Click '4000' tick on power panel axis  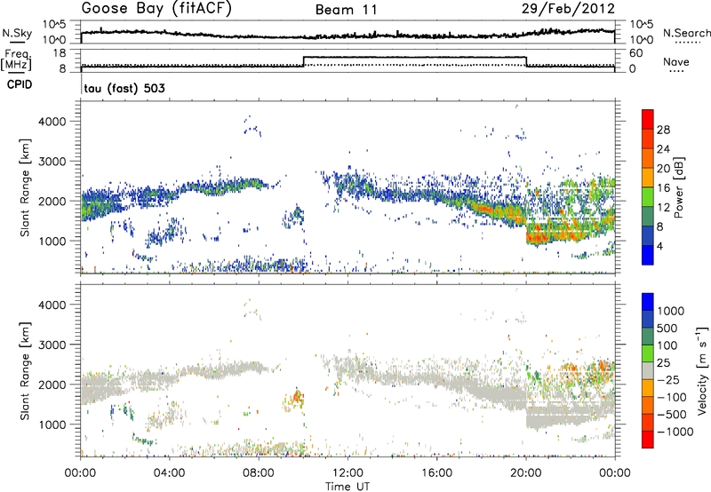click(x=52, y=122)
